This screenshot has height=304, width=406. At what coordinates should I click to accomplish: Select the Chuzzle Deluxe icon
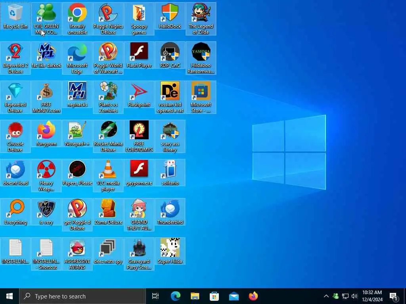15,137
